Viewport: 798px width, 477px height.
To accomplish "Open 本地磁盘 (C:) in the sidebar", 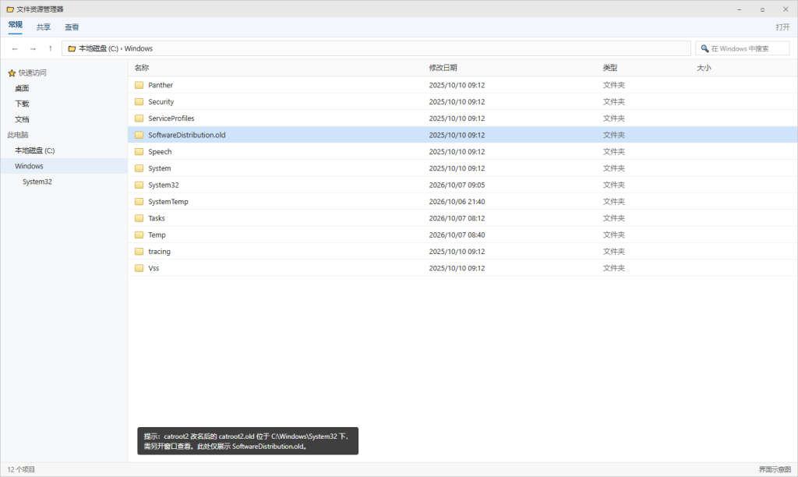I will click(34, 150).
